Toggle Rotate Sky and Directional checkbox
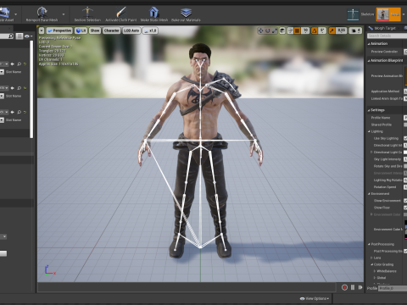 coord(405,166)
